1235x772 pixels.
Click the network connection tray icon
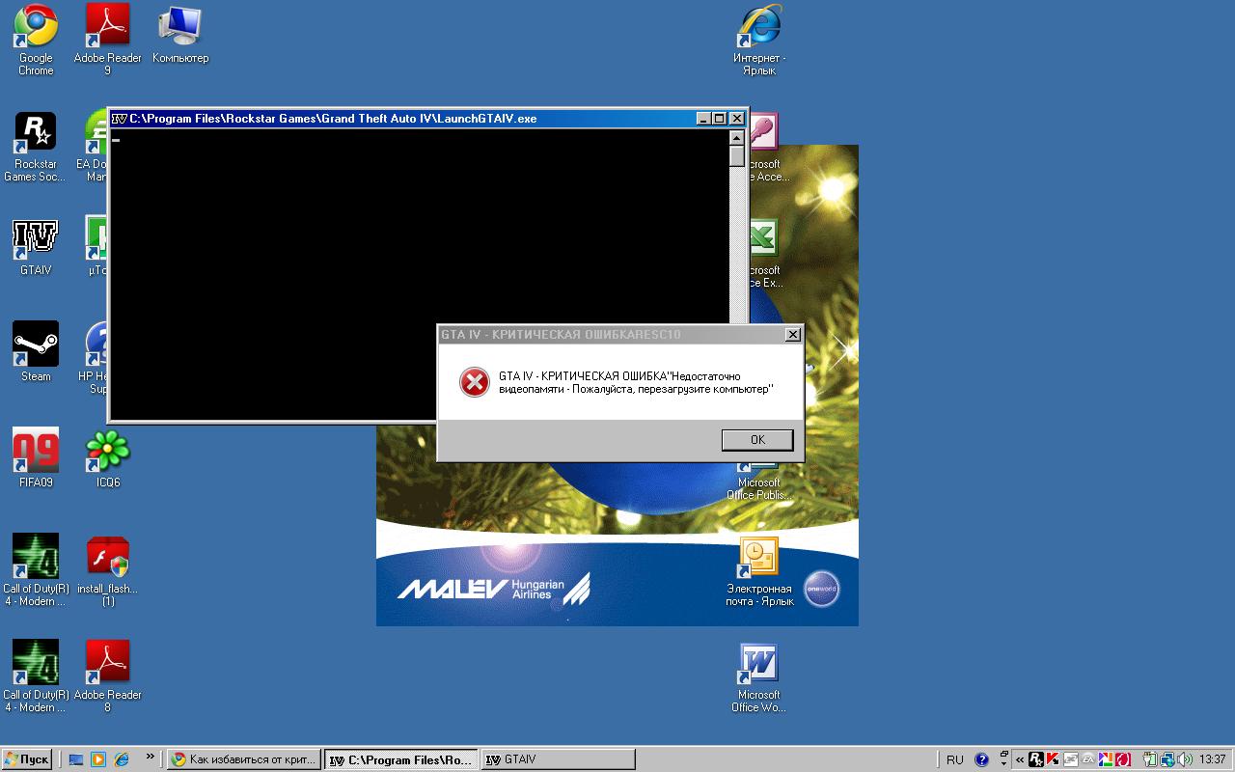click(1167, 759)
